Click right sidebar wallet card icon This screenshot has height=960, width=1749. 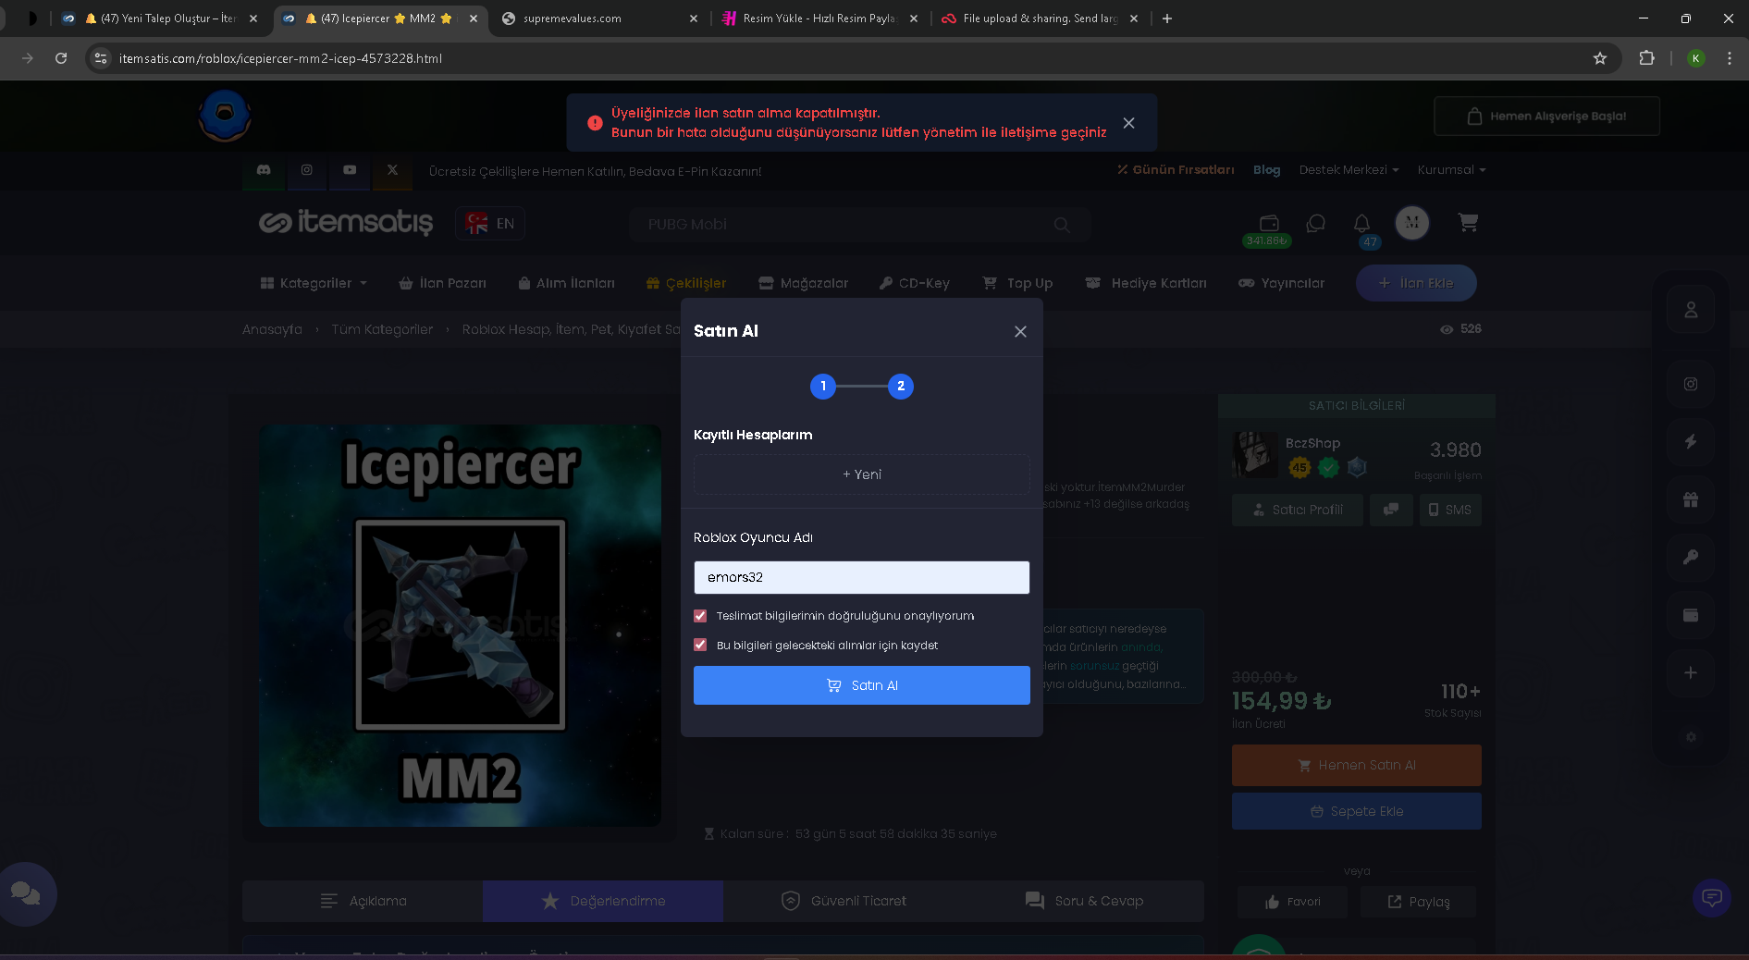click(x=1691, y=615)
